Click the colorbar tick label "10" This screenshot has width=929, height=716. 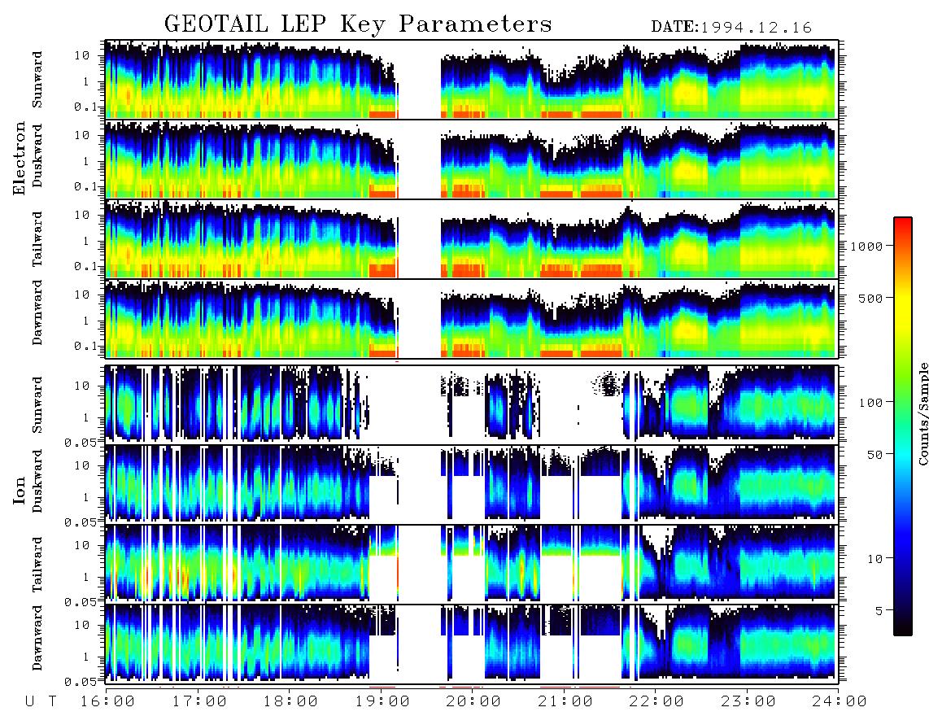point(874,559)
